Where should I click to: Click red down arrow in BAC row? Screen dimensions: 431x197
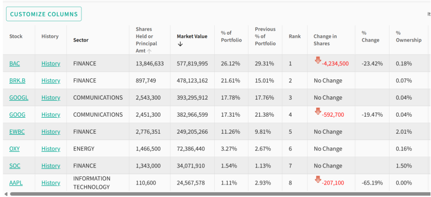pyautogui.click(x=318, y=60)
